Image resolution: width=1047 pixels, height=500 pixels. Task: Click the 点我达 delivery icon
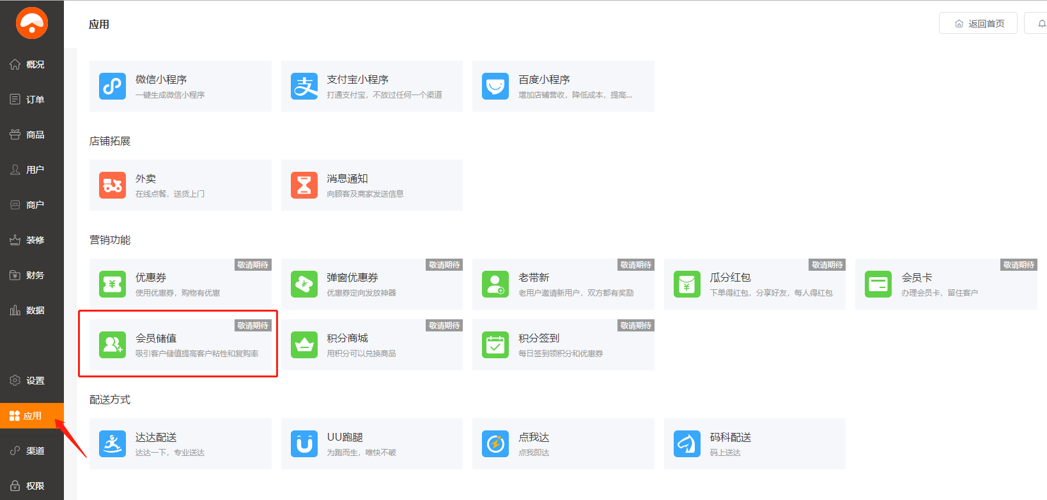click(x=495, y=444)
